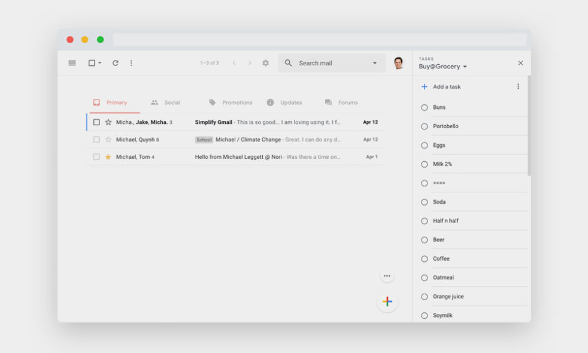Image resolution: width=588 pixels, height=353 pixels.
Task: Click the search magnifier in the search bar
Action: click(x=287, y=62)
